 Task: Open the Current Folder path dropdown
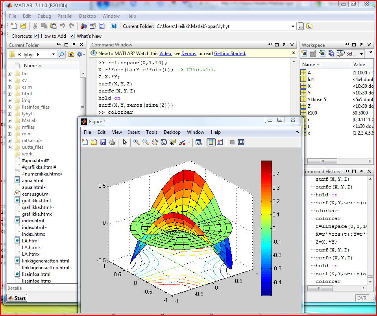(x=293, y=26)
